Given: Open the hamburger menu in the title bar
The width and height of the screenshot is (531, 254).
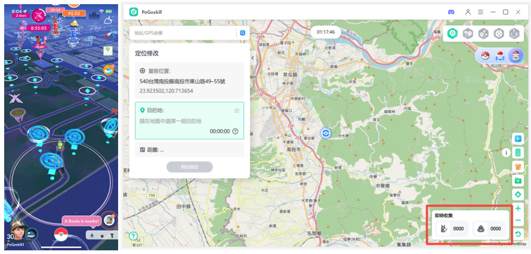Looking at the screenshot, I should (x=480, y=12).
